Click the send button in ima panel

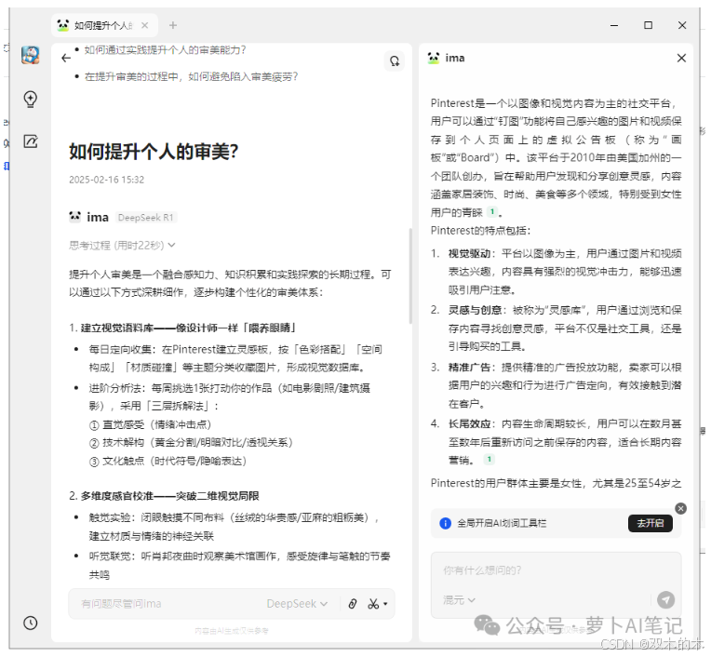(x=665, y=600)
